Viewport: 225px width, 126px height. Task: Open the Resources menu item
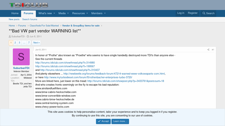78,13
